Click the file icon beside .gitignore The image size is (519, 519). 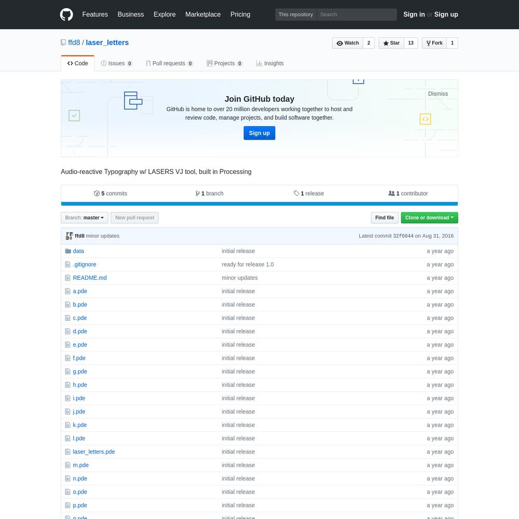(67, 265)
